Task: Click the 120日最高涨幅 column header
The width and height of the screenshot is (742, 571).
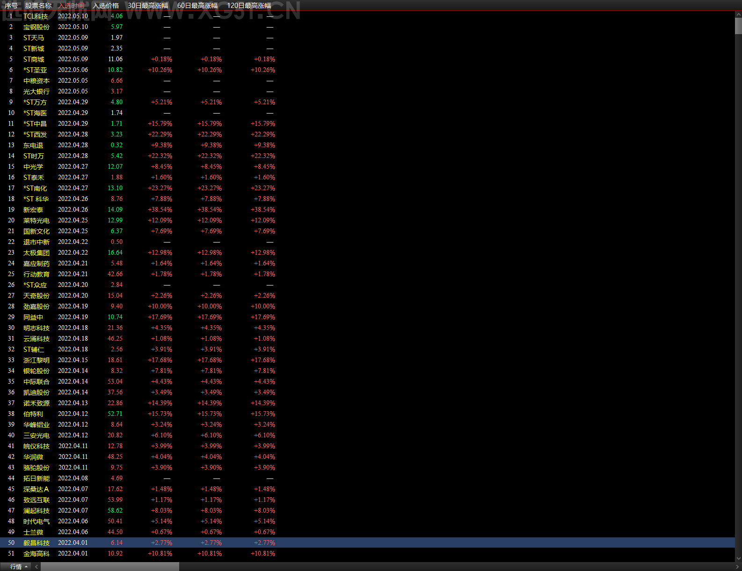Action: point(249,6)
